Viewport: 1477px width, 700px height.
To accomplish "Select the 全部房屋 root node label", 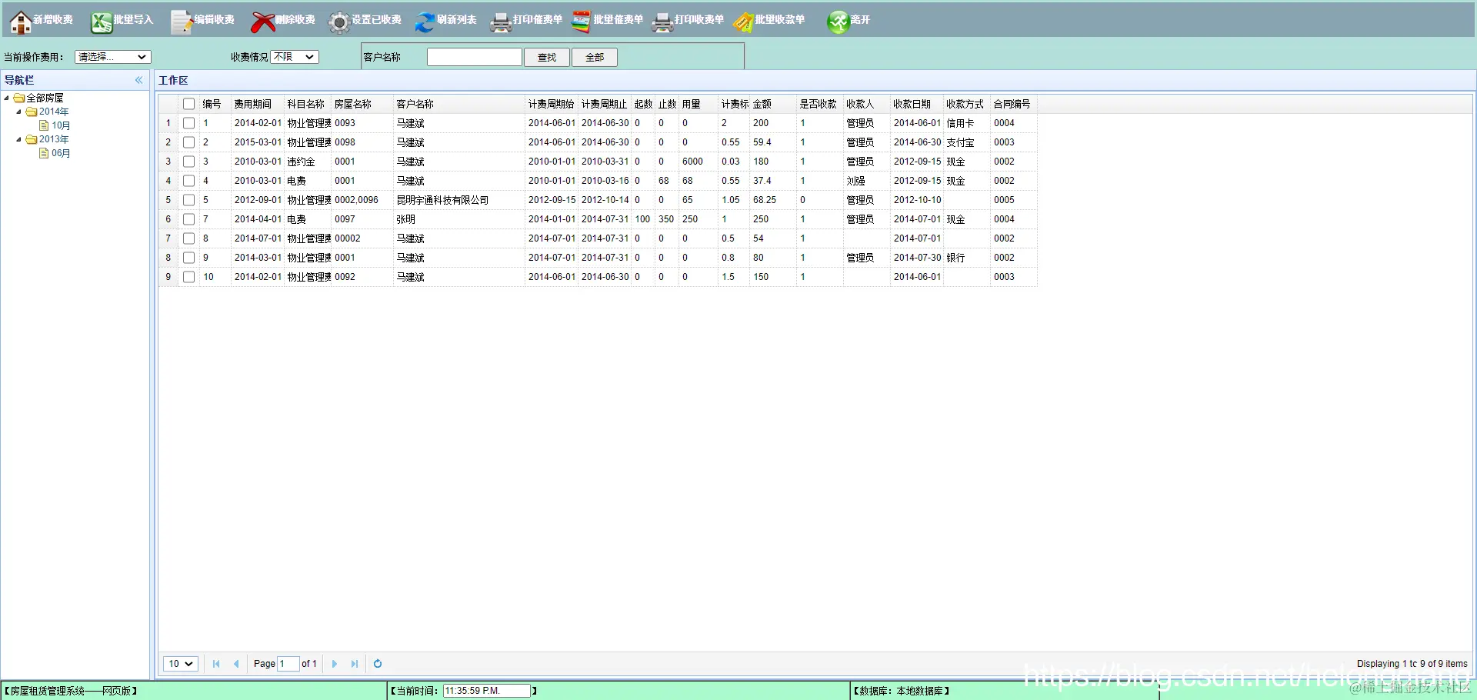I will pos(45,98).
